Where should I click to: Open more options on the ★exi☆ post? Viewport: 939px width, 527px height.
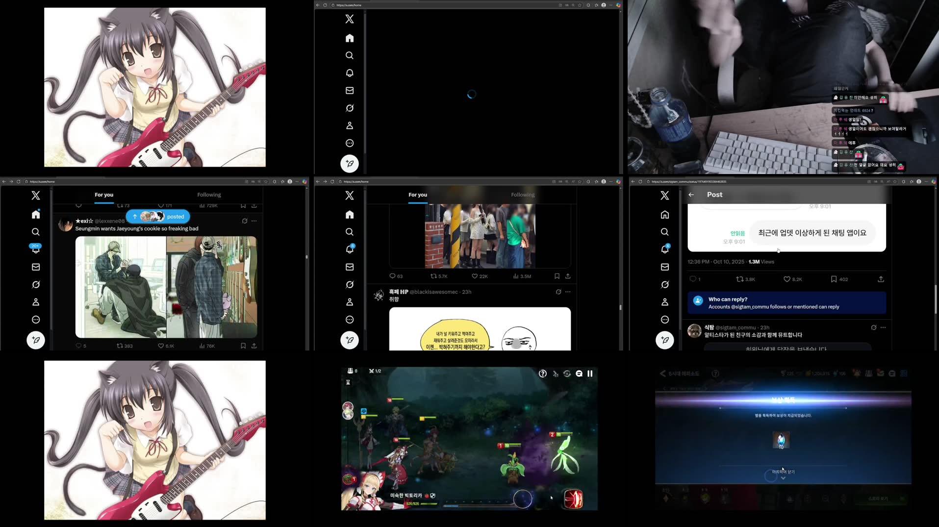[254, 221]
